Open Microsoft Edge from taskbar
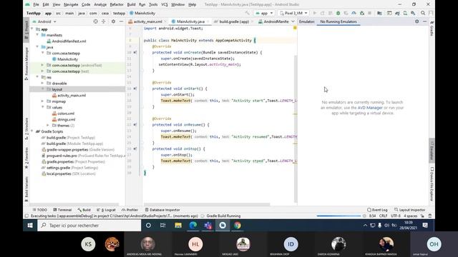The height and width of the screenshot is (257, 458). tap(193, 226)
